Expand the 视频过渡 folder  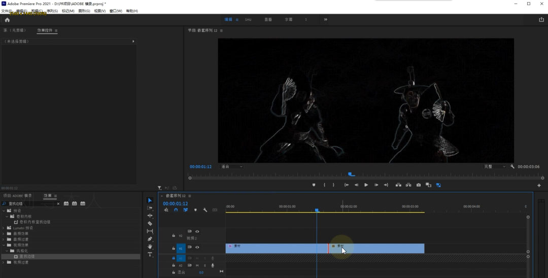4,262
